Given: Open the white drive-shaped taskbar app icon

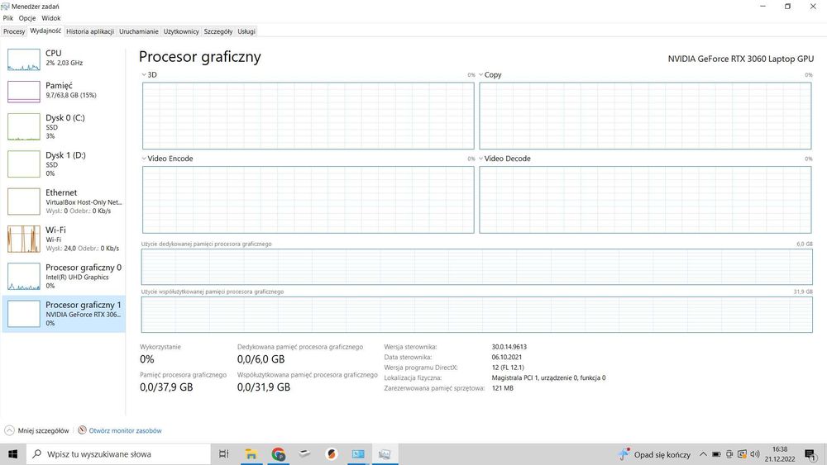Looking at the screenshot, I should pos(304,453).
